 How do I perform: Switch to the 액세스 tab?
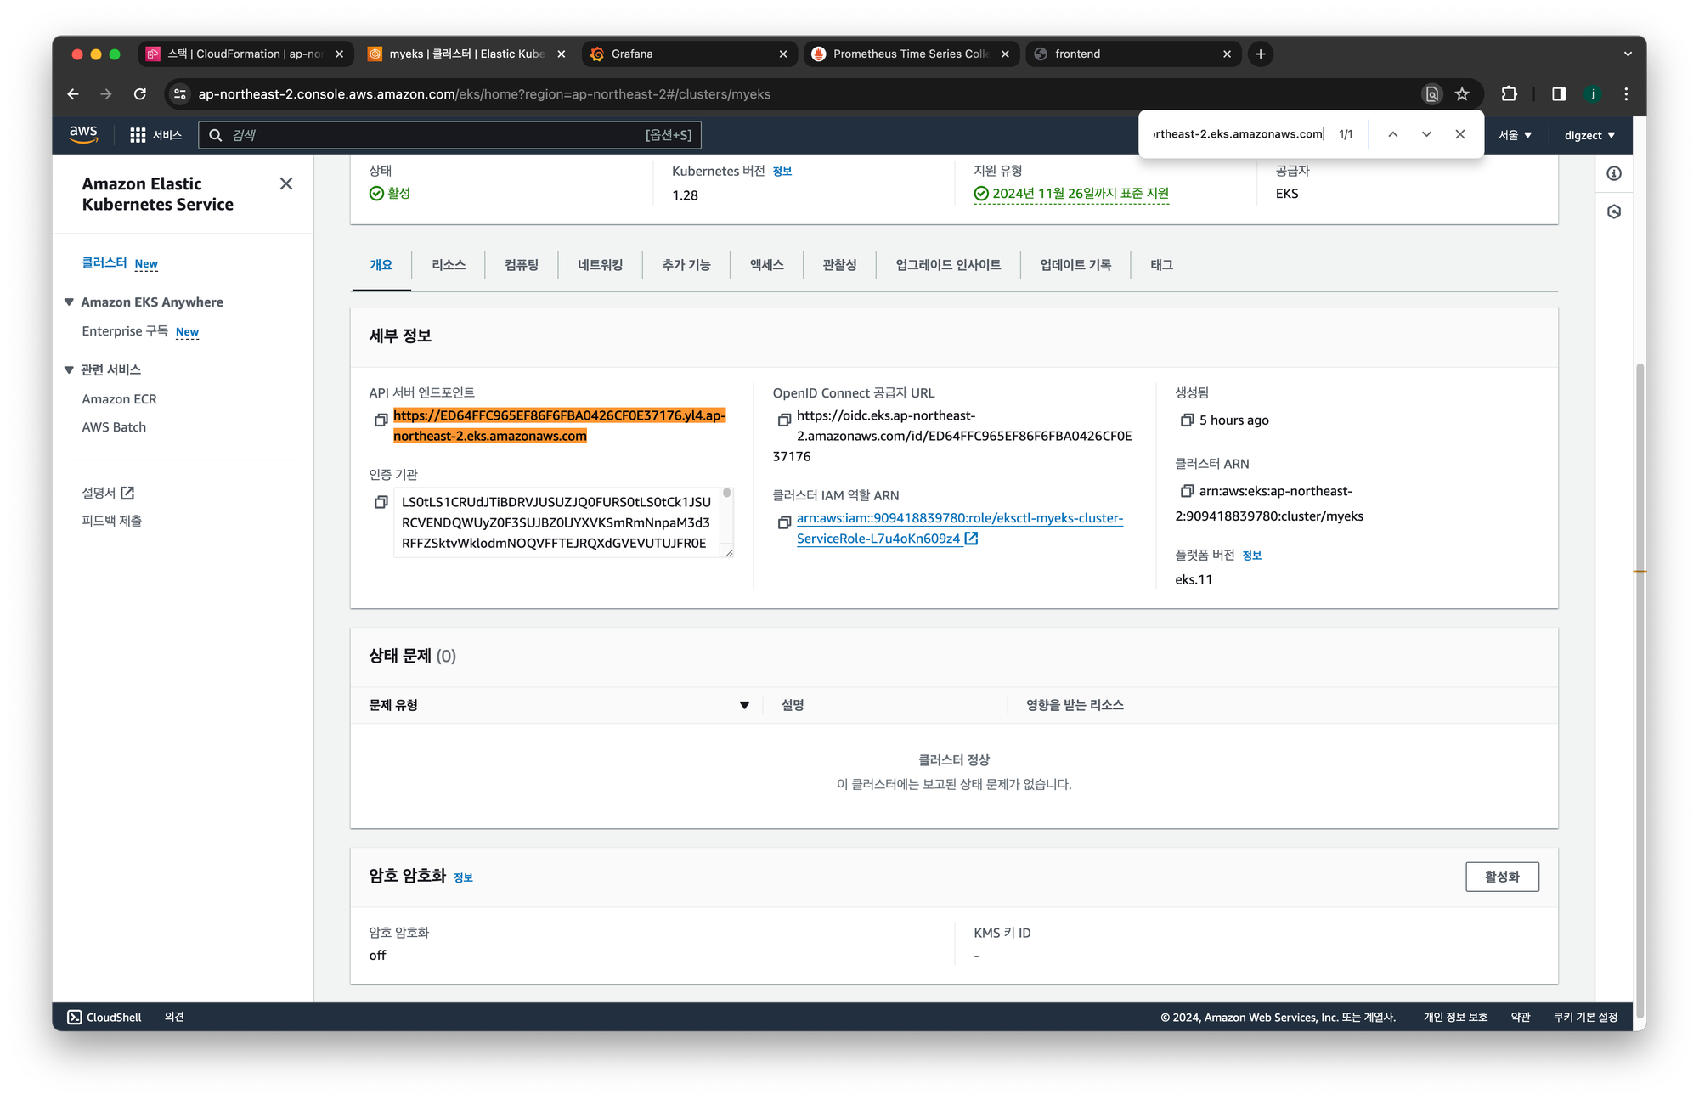point(766,265)
